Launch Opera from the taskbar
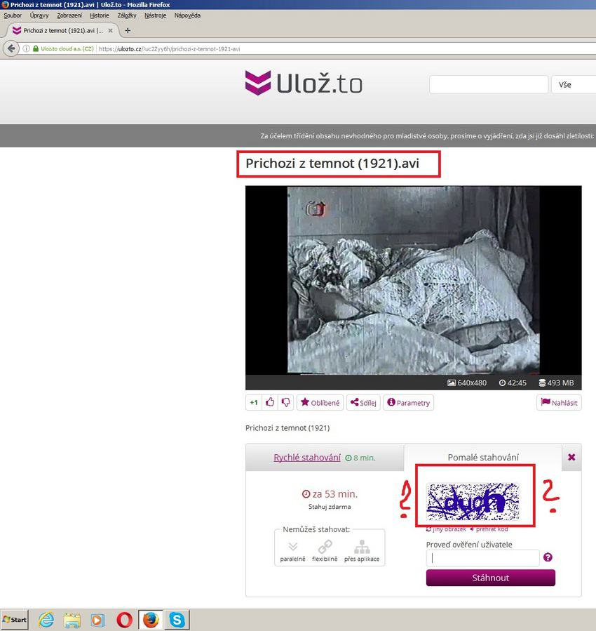Viewport: 596px width, 631px height. [x=124, y=620]
